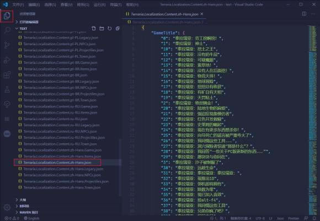
Task: Open the Manage settings gear icon
Action: click(x=7, y=208)
